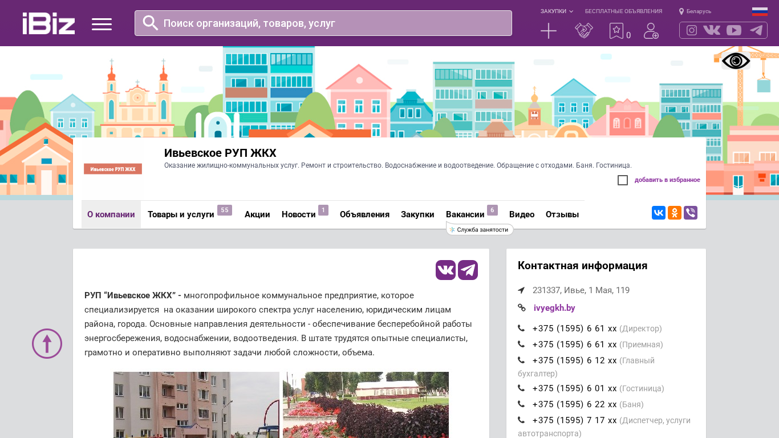Click the добавить в избранное link text
Viewport: 779px width, 438px height.
pyautogui.click(x=667, y=180)
